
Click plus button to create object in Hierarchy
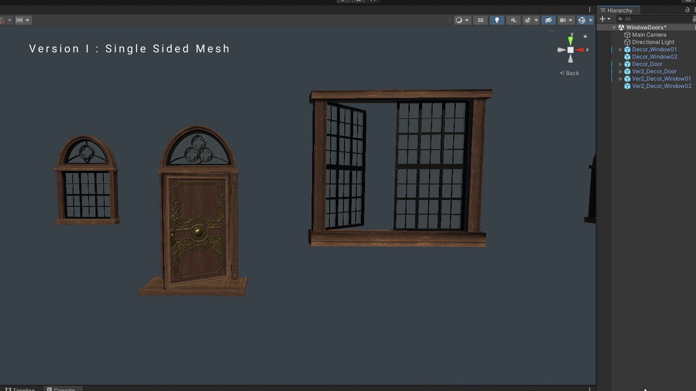[602, 19]
